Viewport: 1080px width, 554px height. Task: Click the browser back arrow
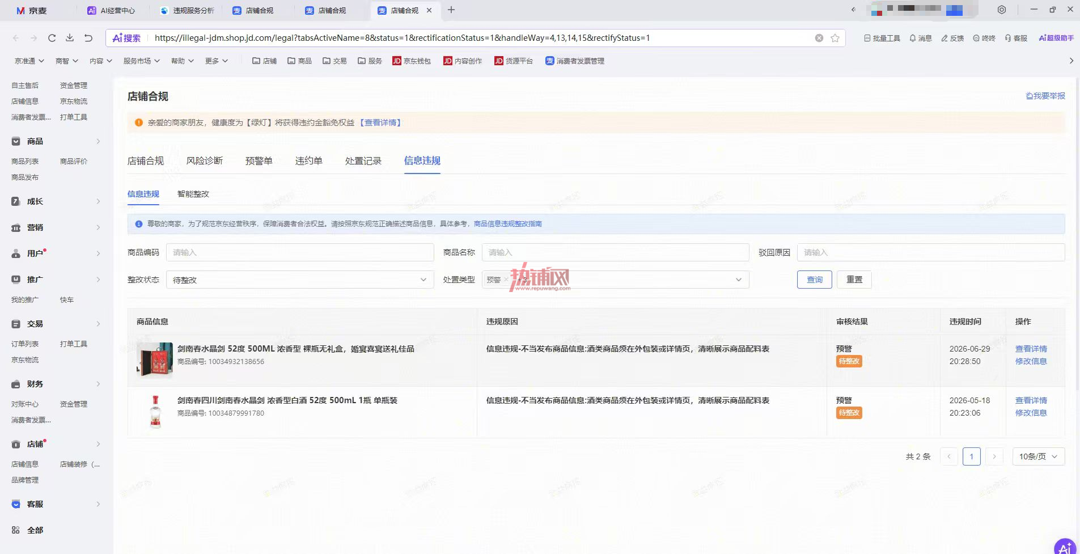(16, 38)
